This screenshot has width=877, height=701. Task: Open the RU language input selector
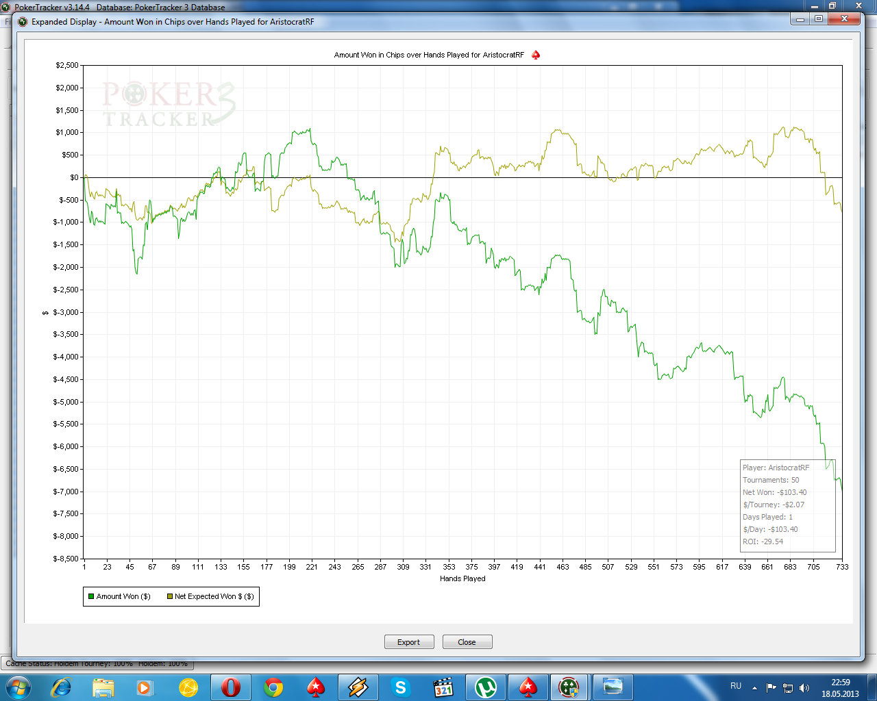pos(736,686)
